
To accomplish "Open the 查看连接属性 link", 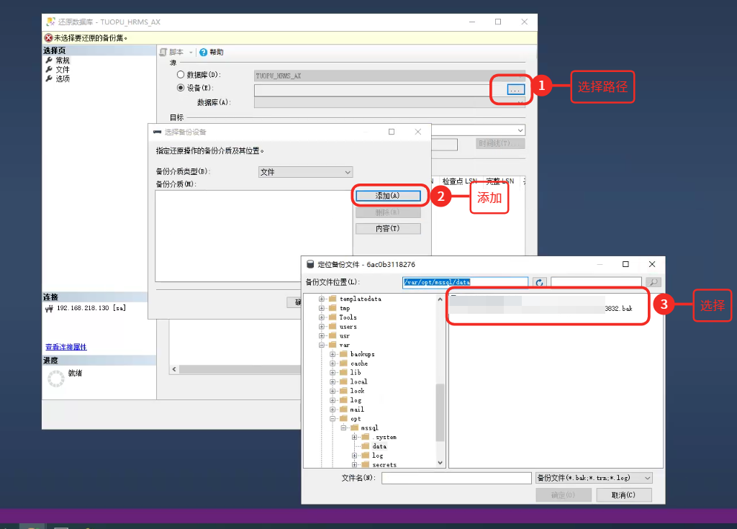I will (65, 346).
